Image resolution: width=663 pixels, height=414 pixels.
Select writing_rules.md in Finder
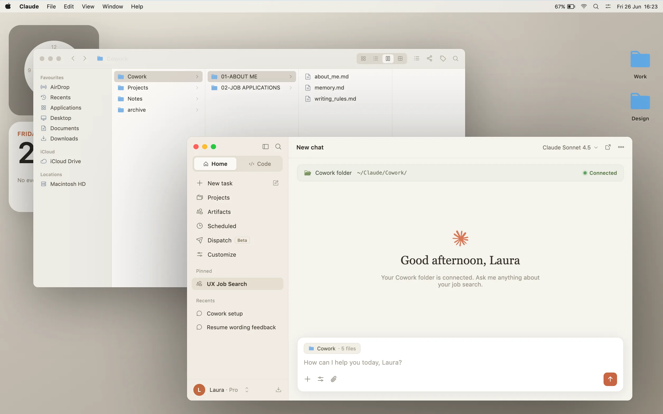[x=345, y=98]
